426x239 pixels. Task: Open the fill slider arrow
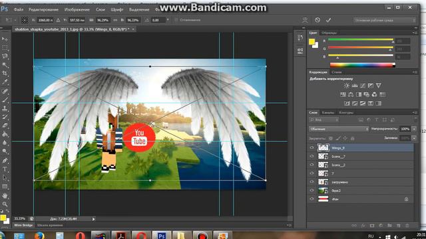coord(414,138)
